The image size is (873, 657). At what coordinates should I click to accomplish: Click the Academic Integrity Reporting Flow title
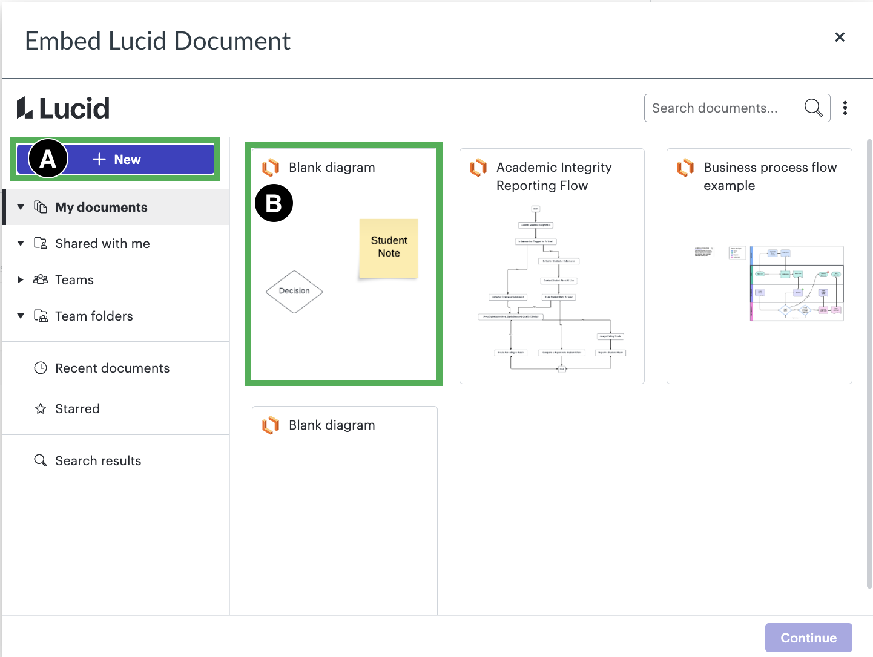[554, 176]
